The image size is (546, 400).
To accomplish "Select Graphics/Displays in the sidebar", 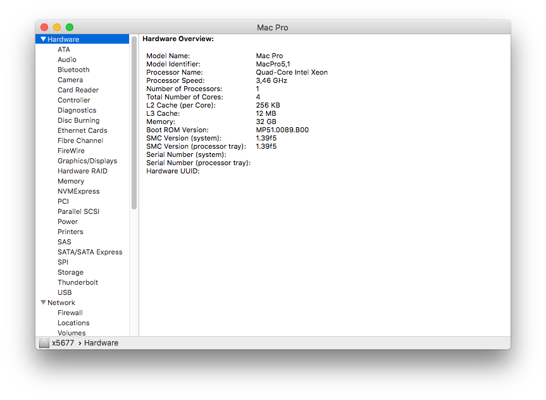I will 87,161.
